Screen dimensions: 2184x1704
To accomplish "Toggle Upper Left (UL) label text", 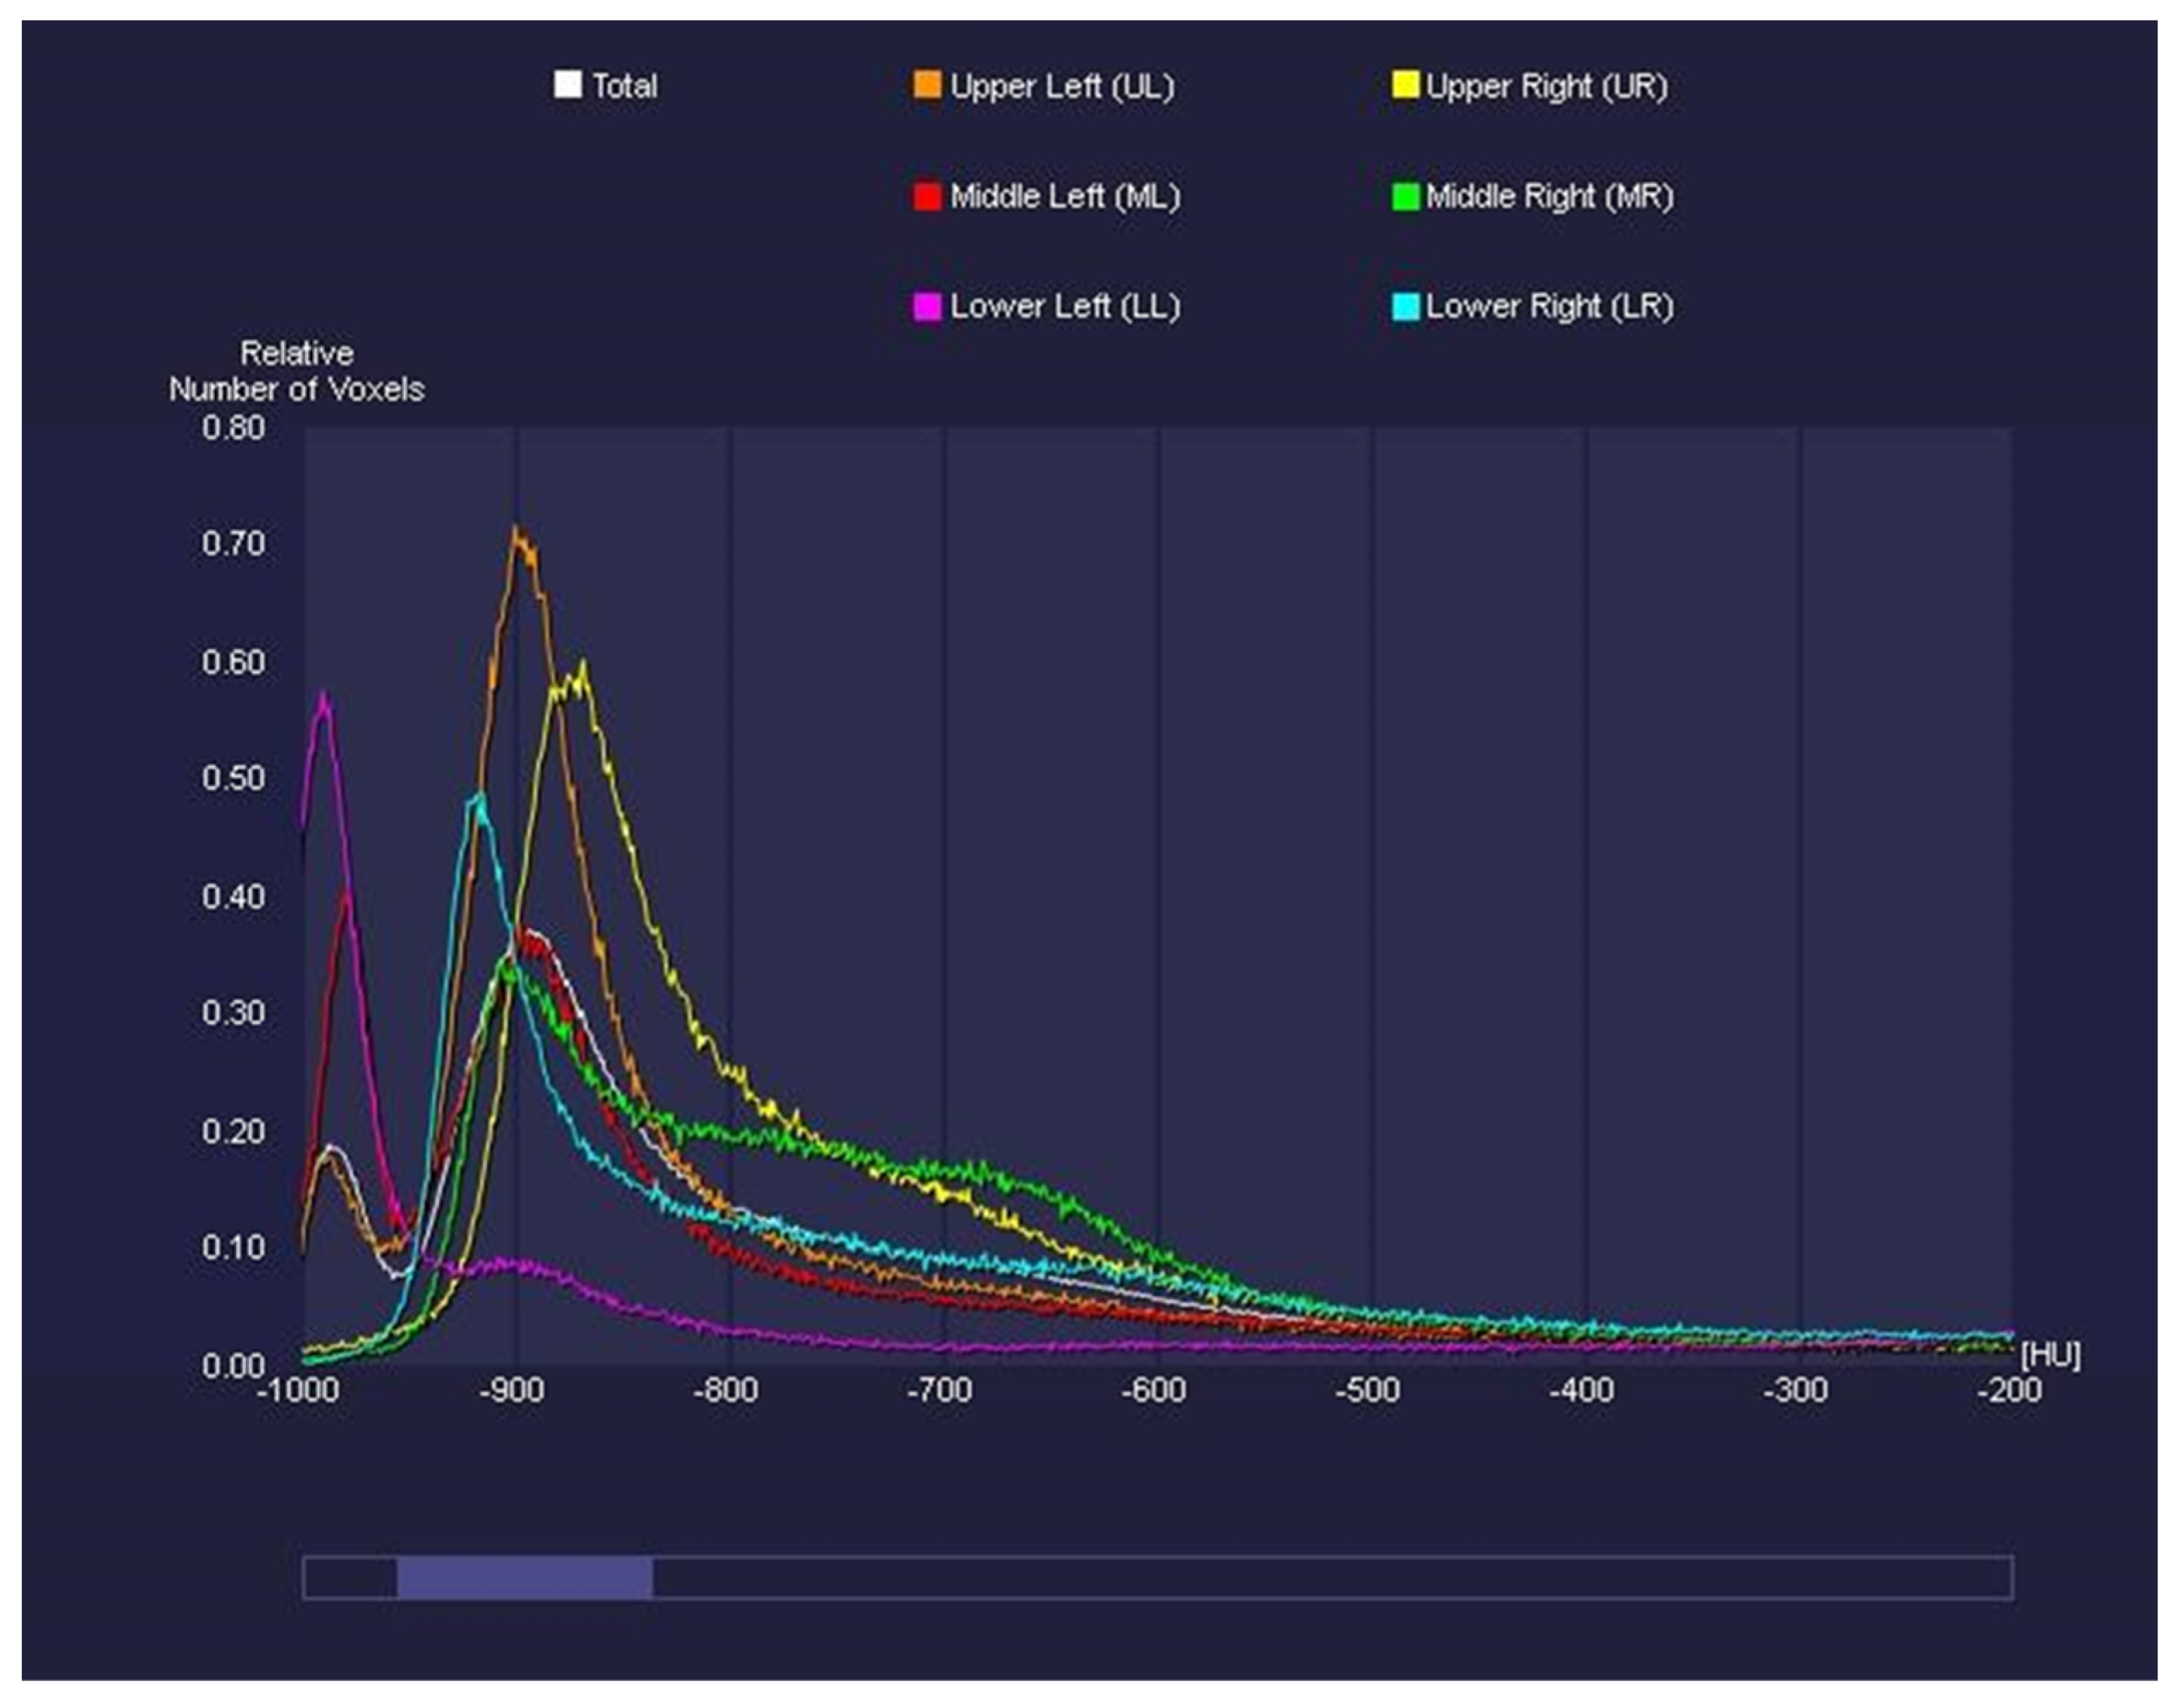I will pyautogui.click(x=1061, y=87).
